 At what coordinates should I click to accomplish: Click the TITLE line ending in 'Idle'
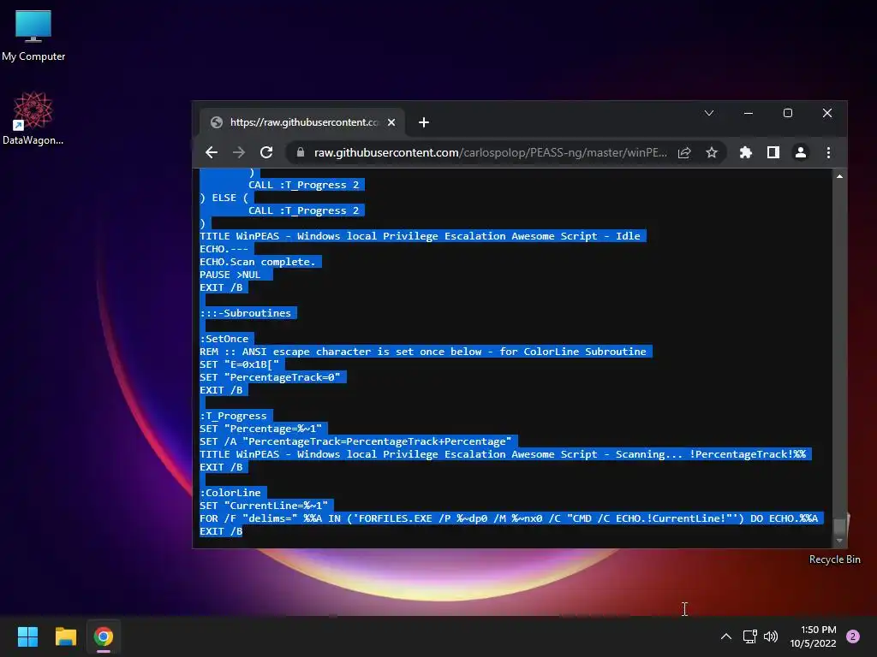(x=420, y=236)
